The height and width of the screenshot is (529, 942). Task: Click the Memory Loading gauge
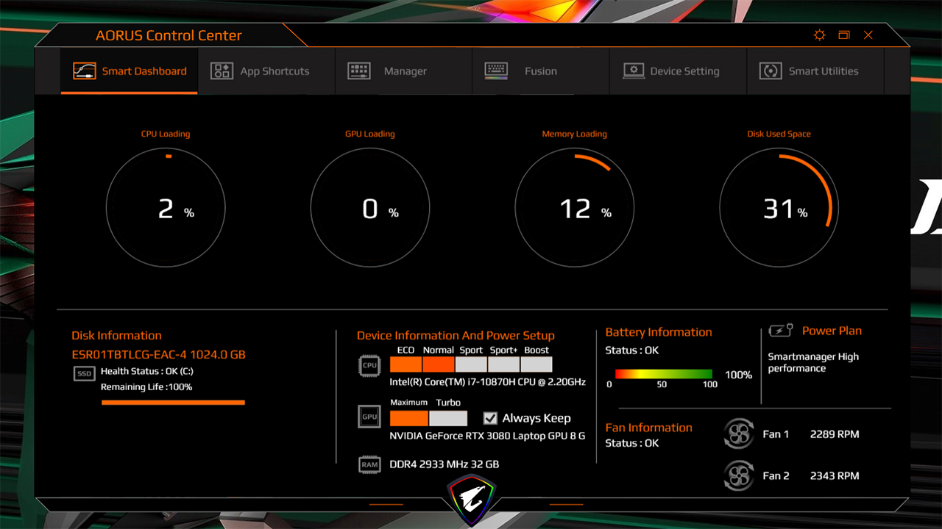575,206
